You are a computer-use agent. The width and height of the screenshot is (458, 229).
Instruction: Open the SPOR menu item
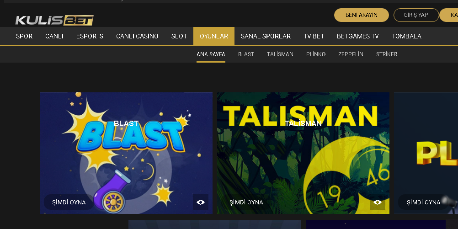24,36
